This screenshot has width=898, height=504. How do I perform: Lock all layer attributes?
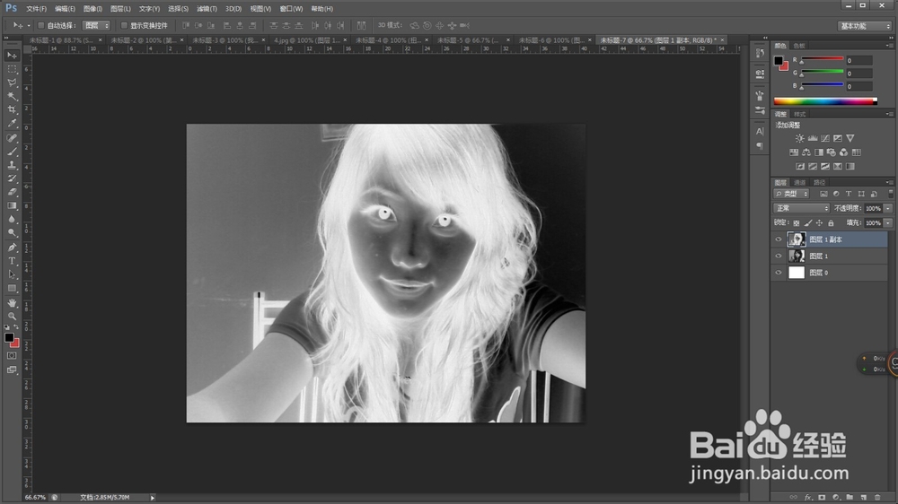831,223
